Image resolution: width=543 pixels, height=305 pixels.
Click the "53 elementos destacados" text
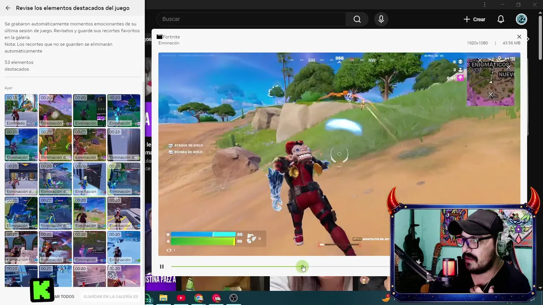tap(19, 66)
